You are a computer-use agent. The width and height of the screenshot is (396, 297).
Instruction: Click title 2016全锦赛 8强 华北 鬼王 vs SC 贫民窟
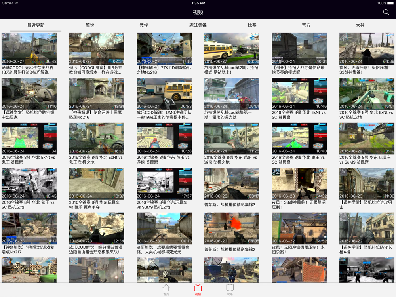[298, 160]
